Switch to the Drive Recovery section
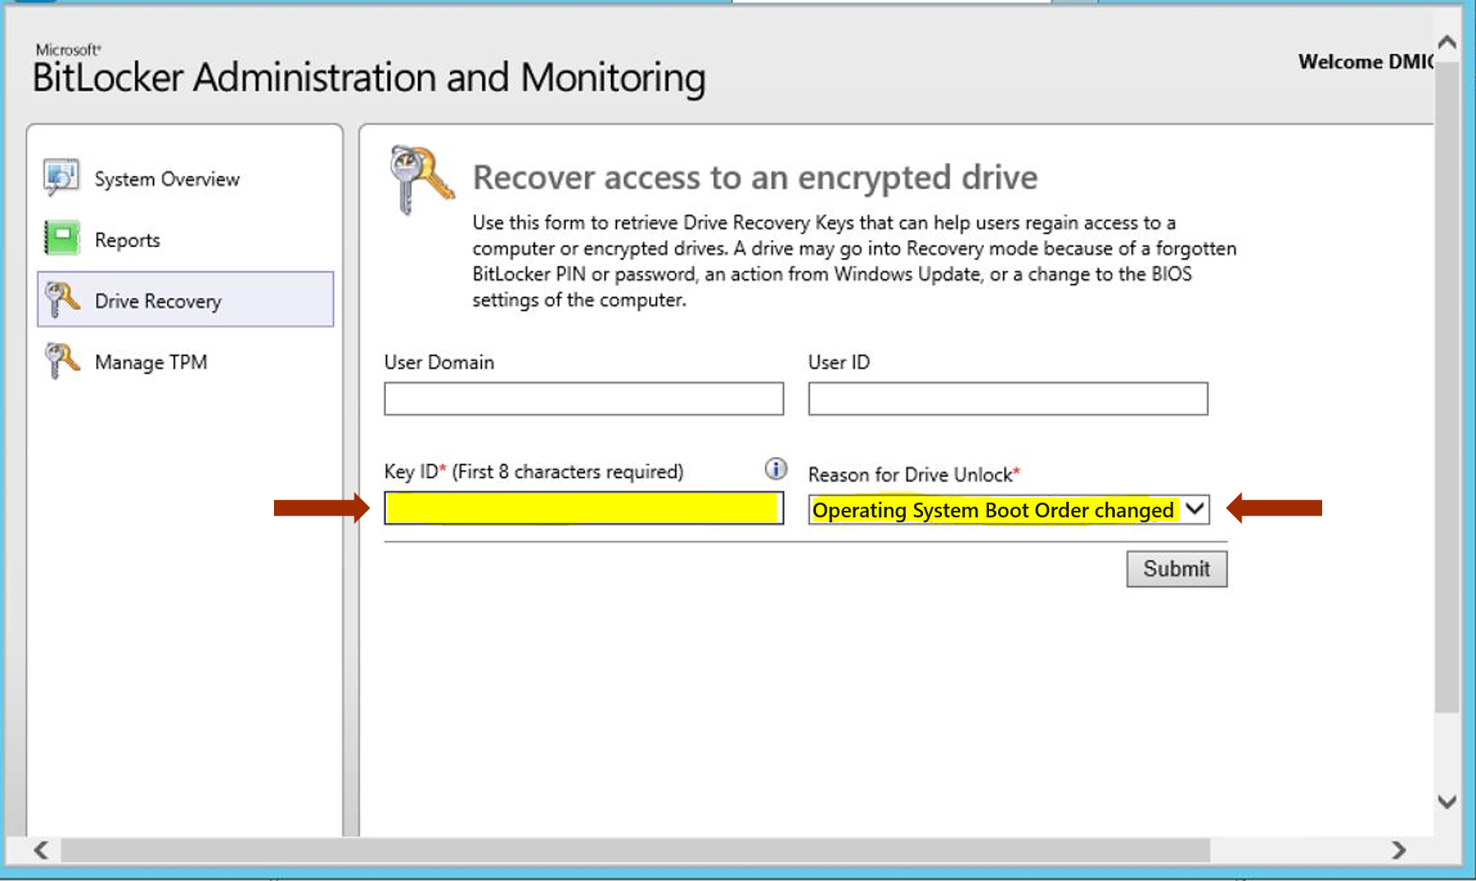The width and height of the screenshot is (1476, 881). [158, 300]
